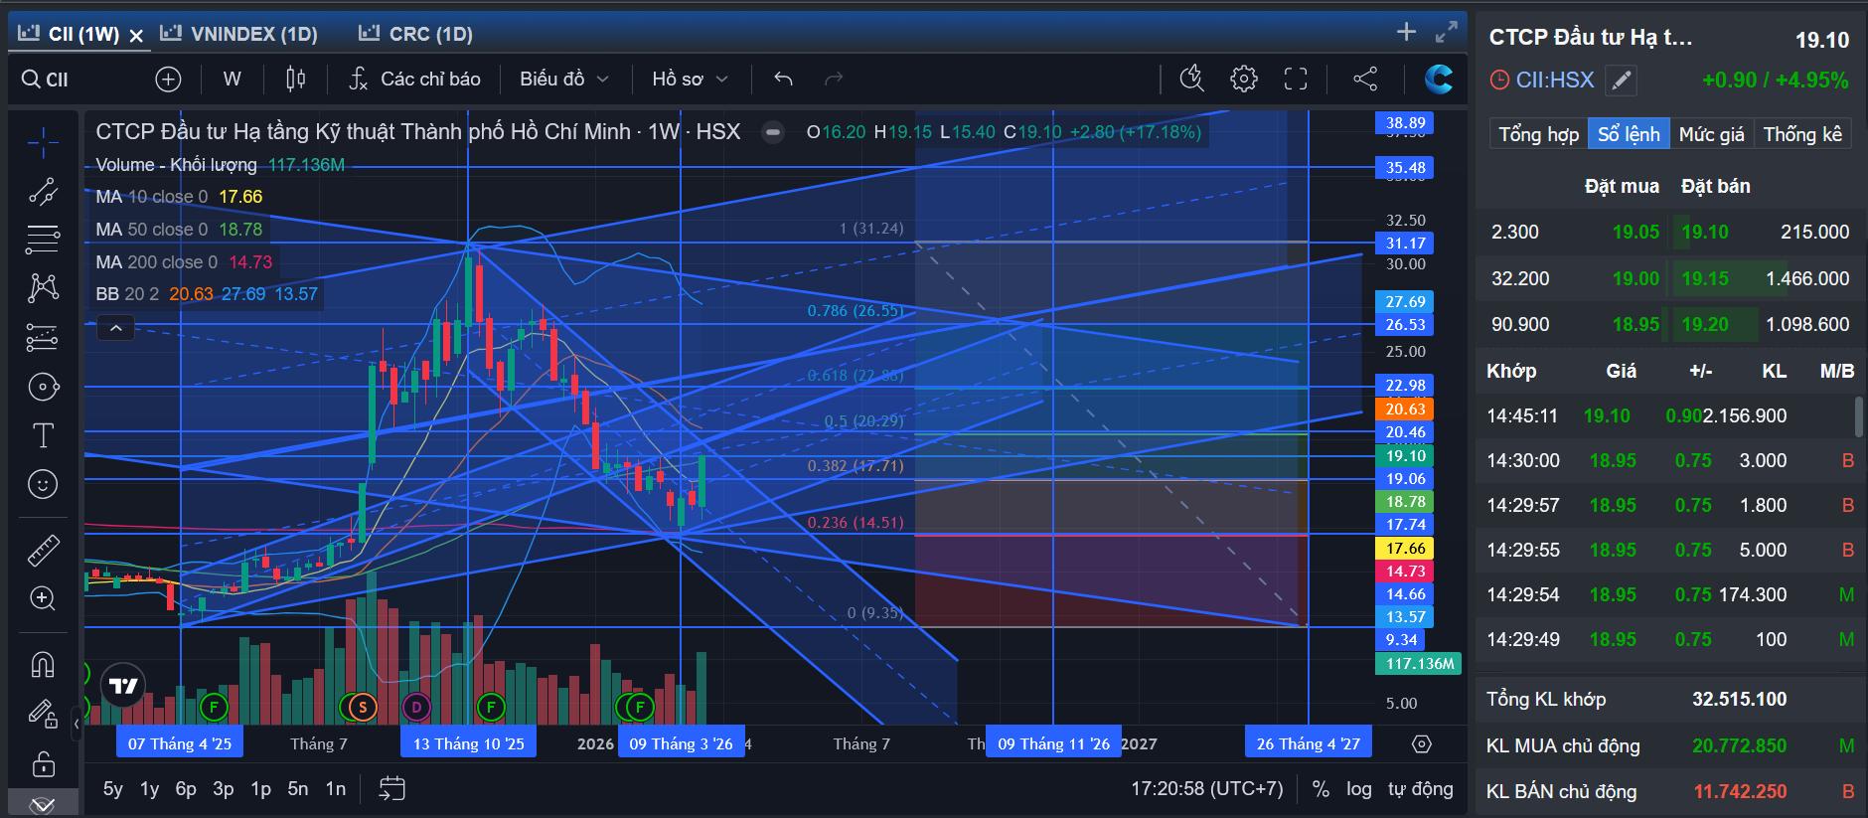Switch to the CRC (1D) tab
The width and height of the screenshot is (1868, 818).
[x=416, y=34]
